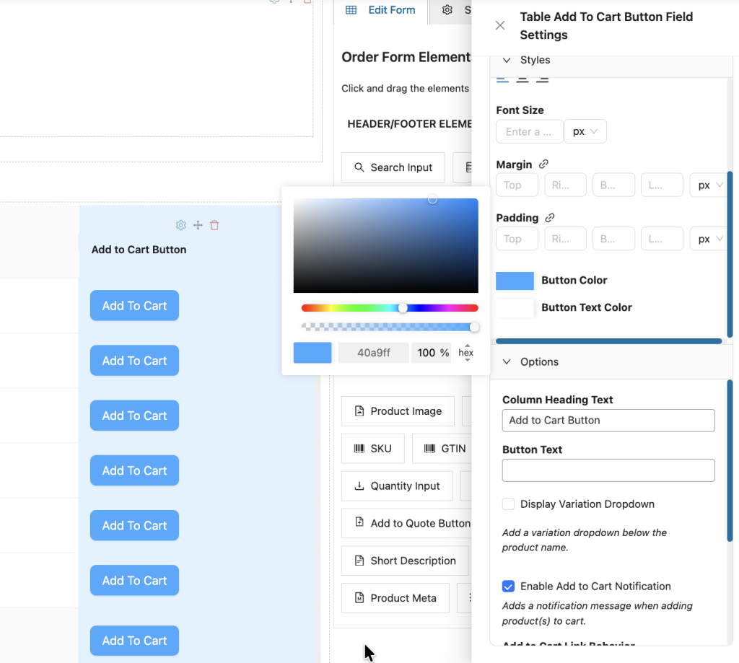
Task: Click the Button Text Color swatch
Action: point(515,308)
